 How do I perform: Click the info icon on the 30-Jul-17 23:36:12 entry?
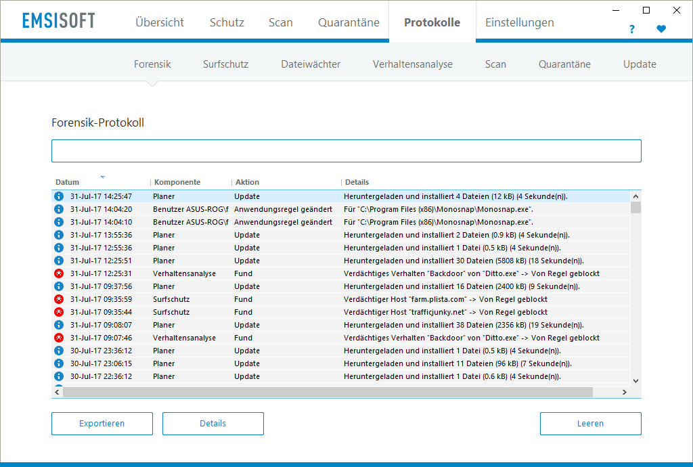[x=59, y=351]
